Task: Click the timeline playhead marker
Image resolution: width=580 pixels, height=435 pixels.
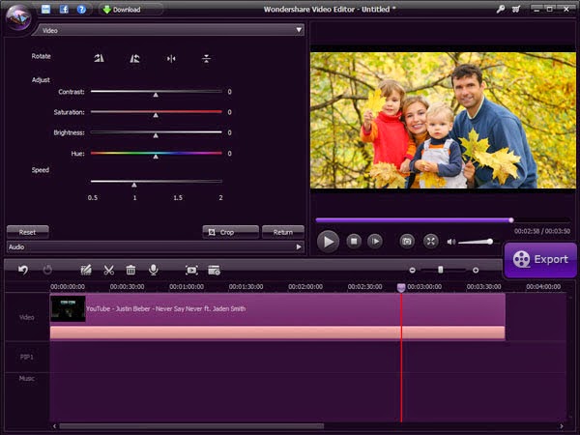Action: 401,287
